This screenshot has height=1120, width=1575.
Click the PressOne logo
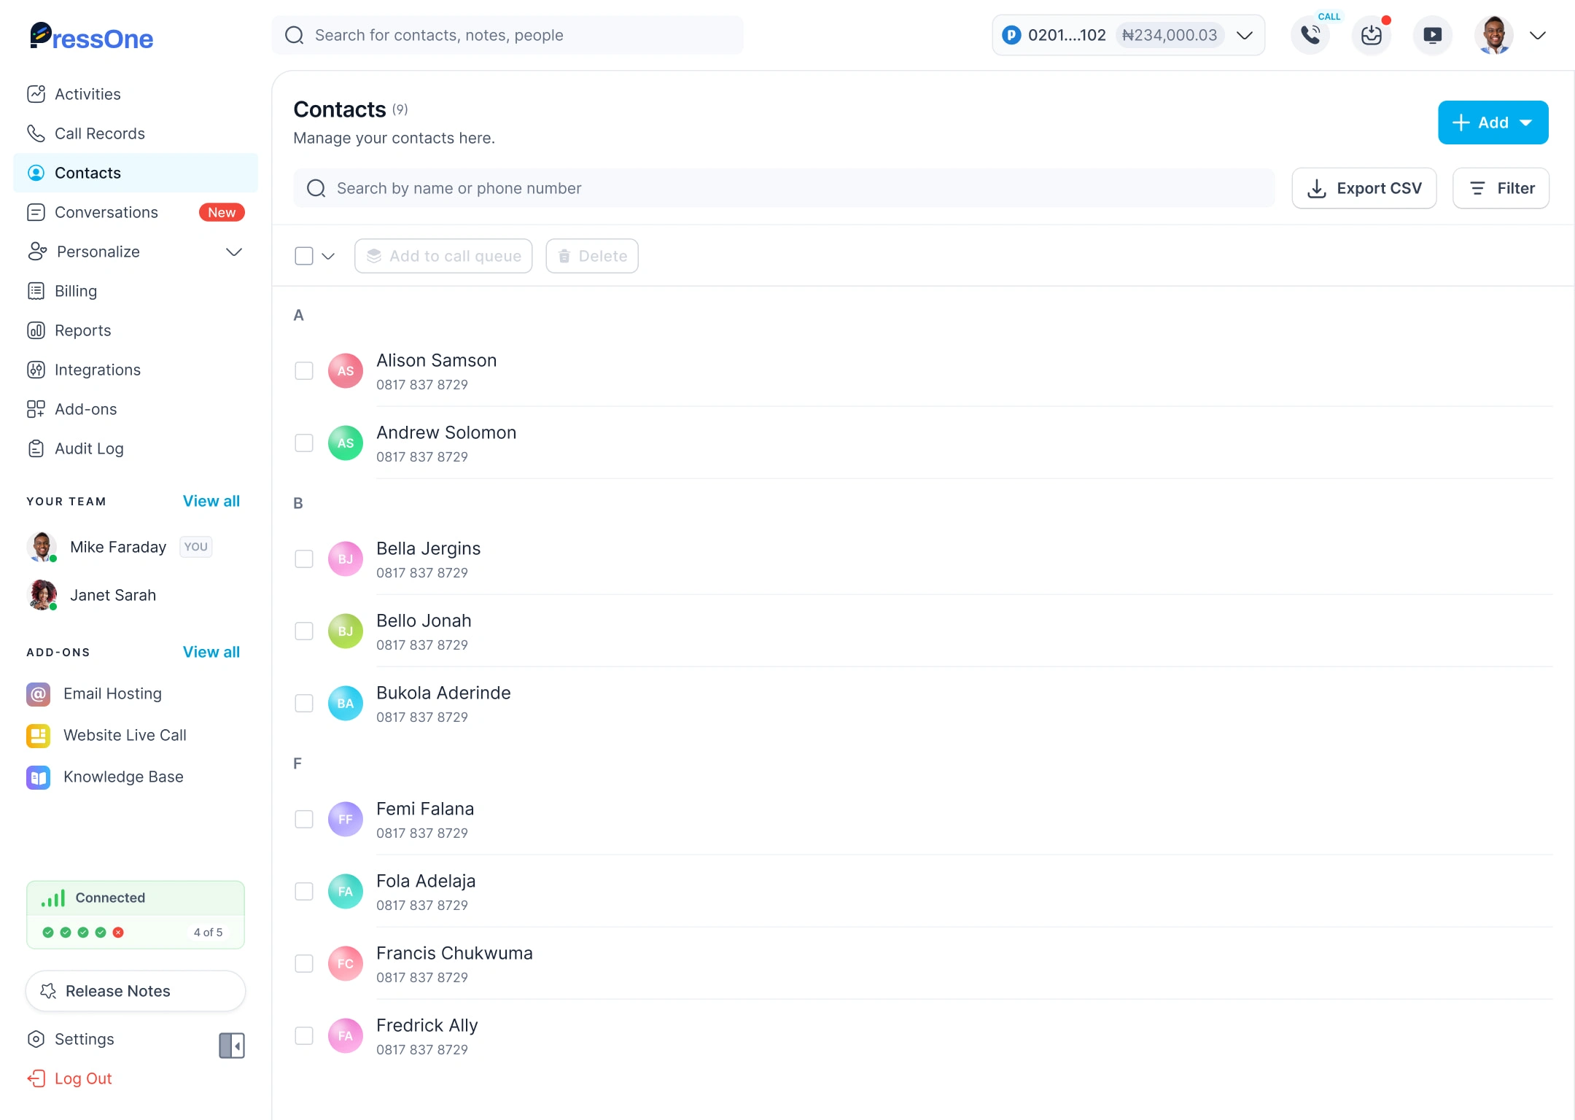[x=92, y=36]
